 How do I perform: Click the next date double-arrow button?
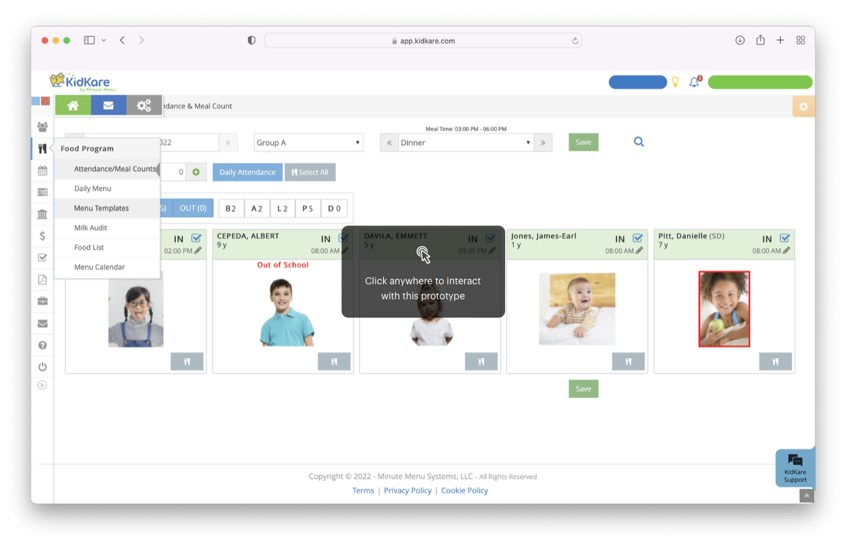[x=228, y=142]
